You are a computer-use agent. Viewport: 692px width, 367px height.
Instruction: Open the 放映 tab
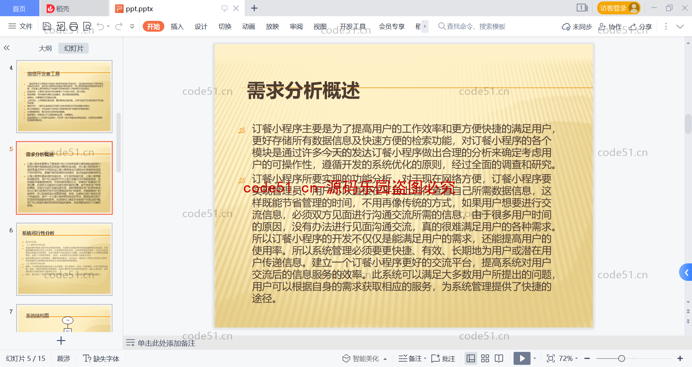coord(272,26)
